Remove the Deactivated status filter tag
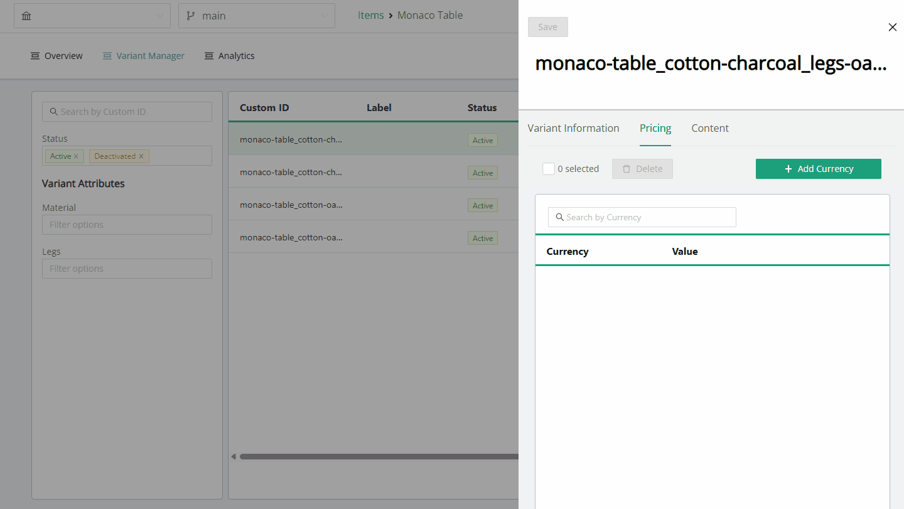This screenshot has width=904, height=509. tap(141, 156)
